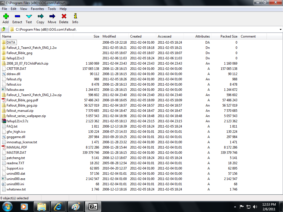The width and height of the screenshot is (283, 212).
Task: Open the Edit menu
Action: pos(14,9)
